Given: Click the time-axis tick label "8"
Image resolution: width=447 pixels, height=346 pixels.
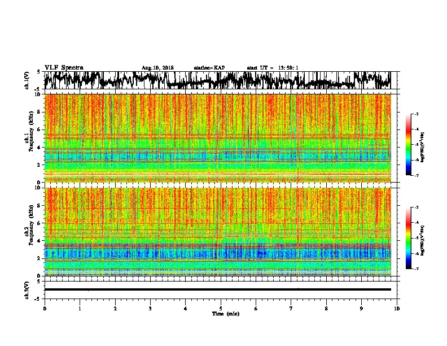Looking at the screenshot, I should click(326, 309).
